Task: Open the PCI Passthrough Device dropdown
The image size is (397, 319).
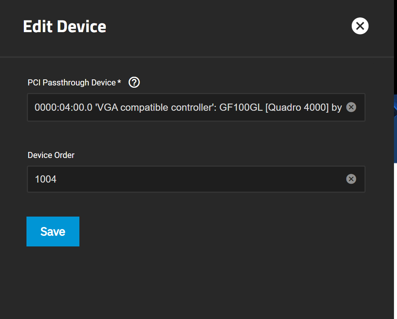Action: point(189,107)
